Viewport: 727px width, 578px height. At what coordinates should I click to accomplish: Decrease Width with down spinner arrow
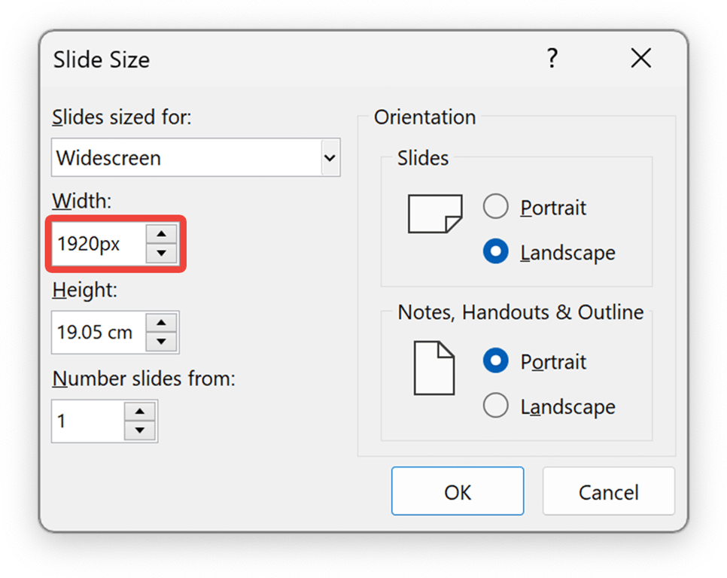click(160, 253)
